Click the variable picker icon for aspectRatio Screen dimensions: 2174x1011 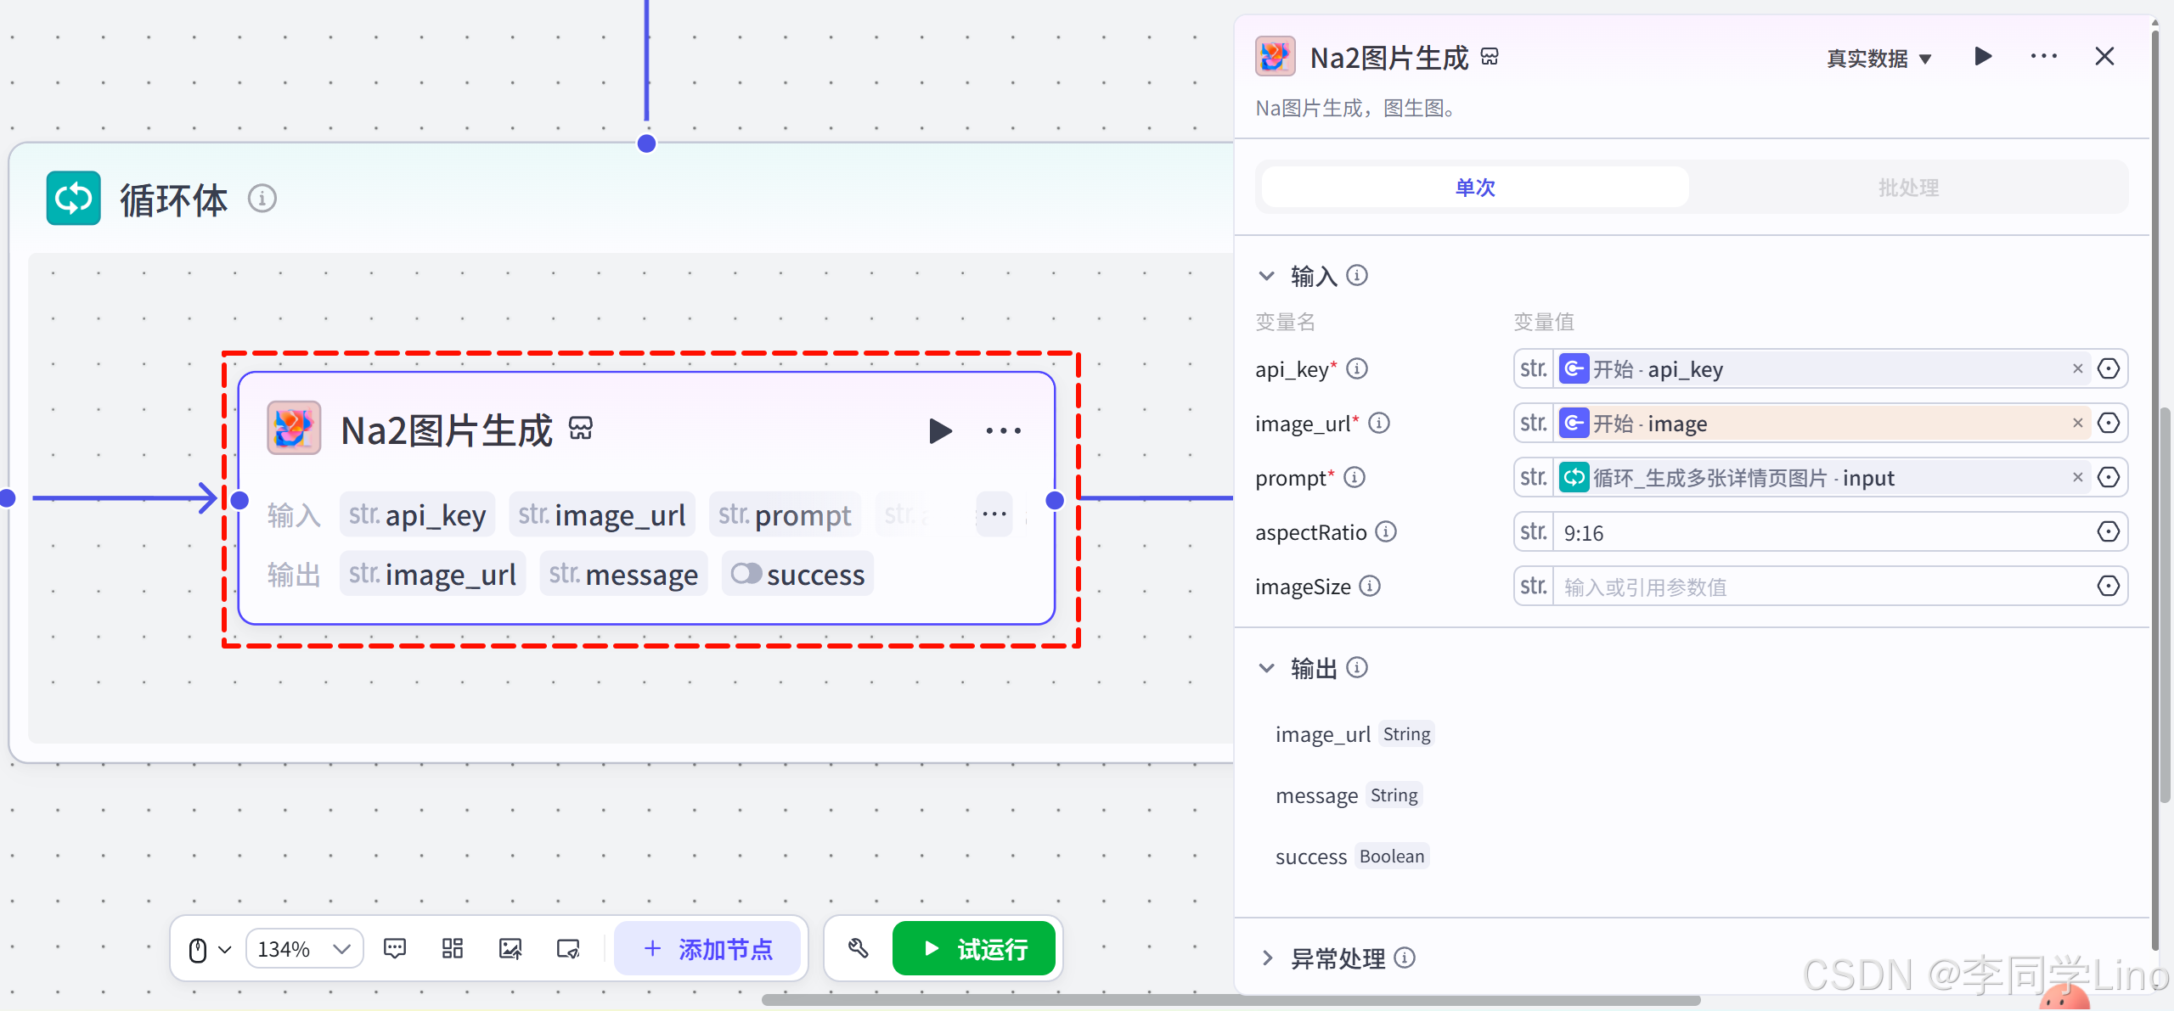click(x=2108, y=532)
